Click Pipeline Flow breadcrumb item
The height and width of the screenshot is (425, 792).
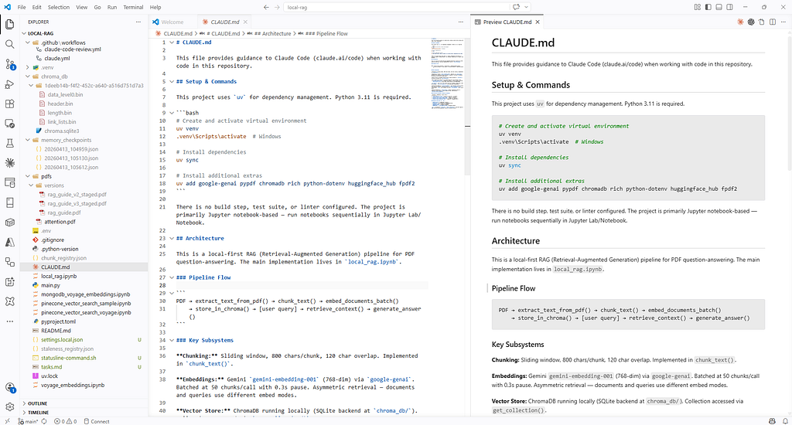click(x=327, y=33)
